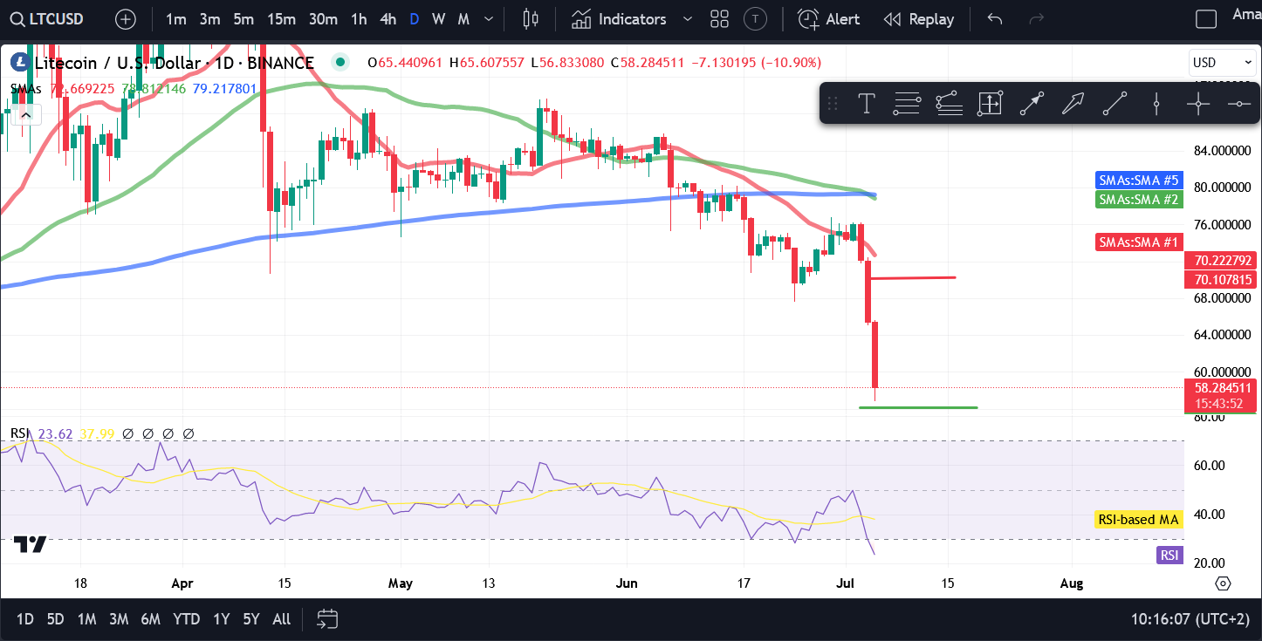The image size is (1262, 641).
Task: Click the SMAs:SMA #2 label
Action: (x=1138, y=199)
